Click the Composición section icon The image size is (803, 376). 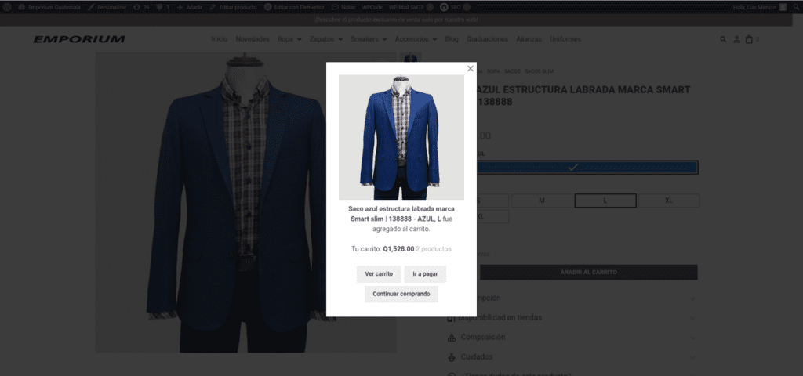pos(452,337)
